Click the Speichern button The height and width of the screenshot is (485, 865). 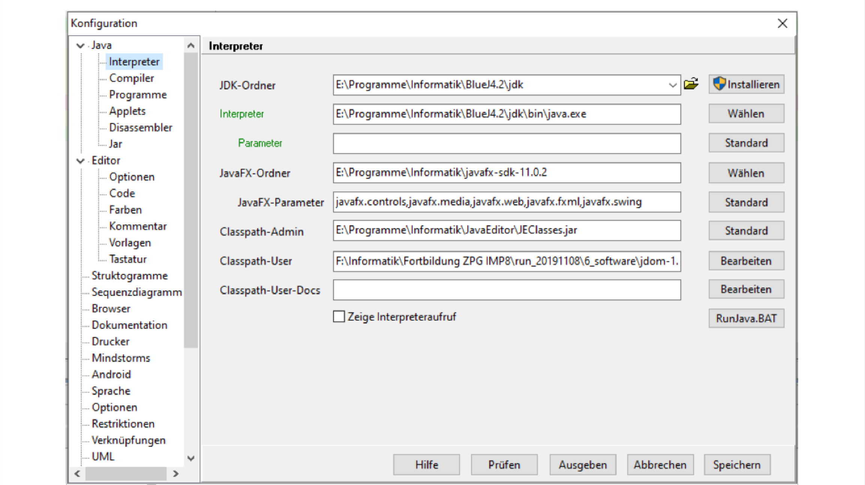coord(737,465)
